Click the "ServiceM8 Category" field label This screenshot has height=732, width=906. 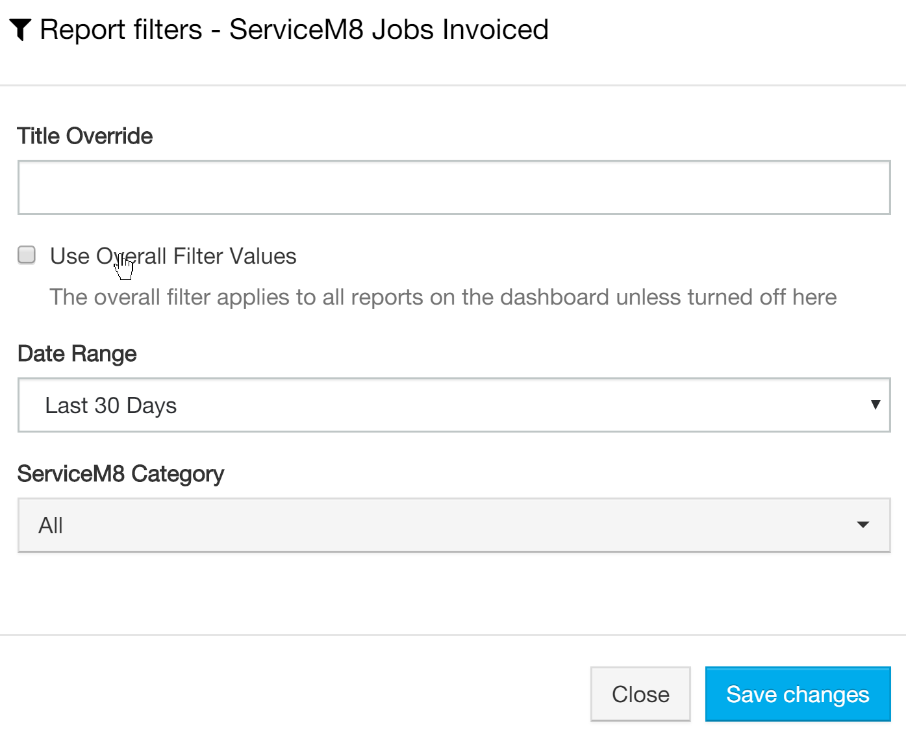[121, 474]
